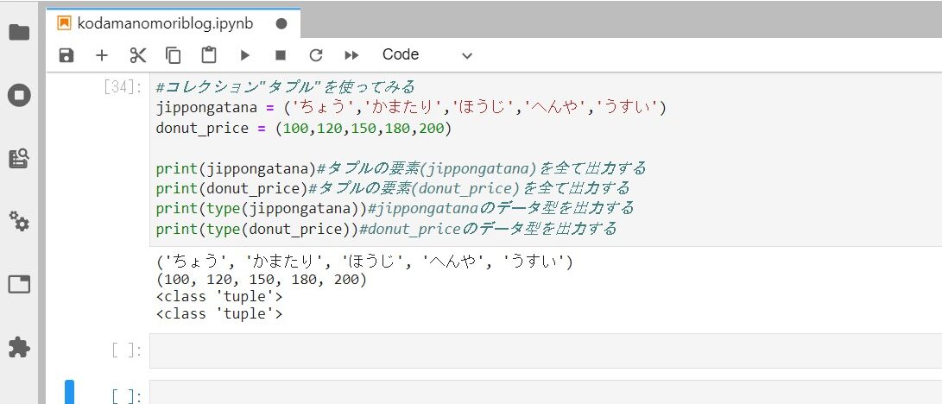The height and width of the screenshot is (404, 942).
Task: Restart kernel and run all cells with the fast-forward icon
Action: (352, 55)
